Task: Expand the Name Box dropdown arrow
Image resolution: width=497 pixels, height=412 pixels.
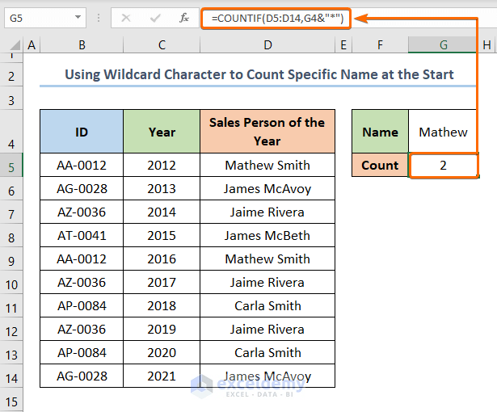Action: point(78,18)
